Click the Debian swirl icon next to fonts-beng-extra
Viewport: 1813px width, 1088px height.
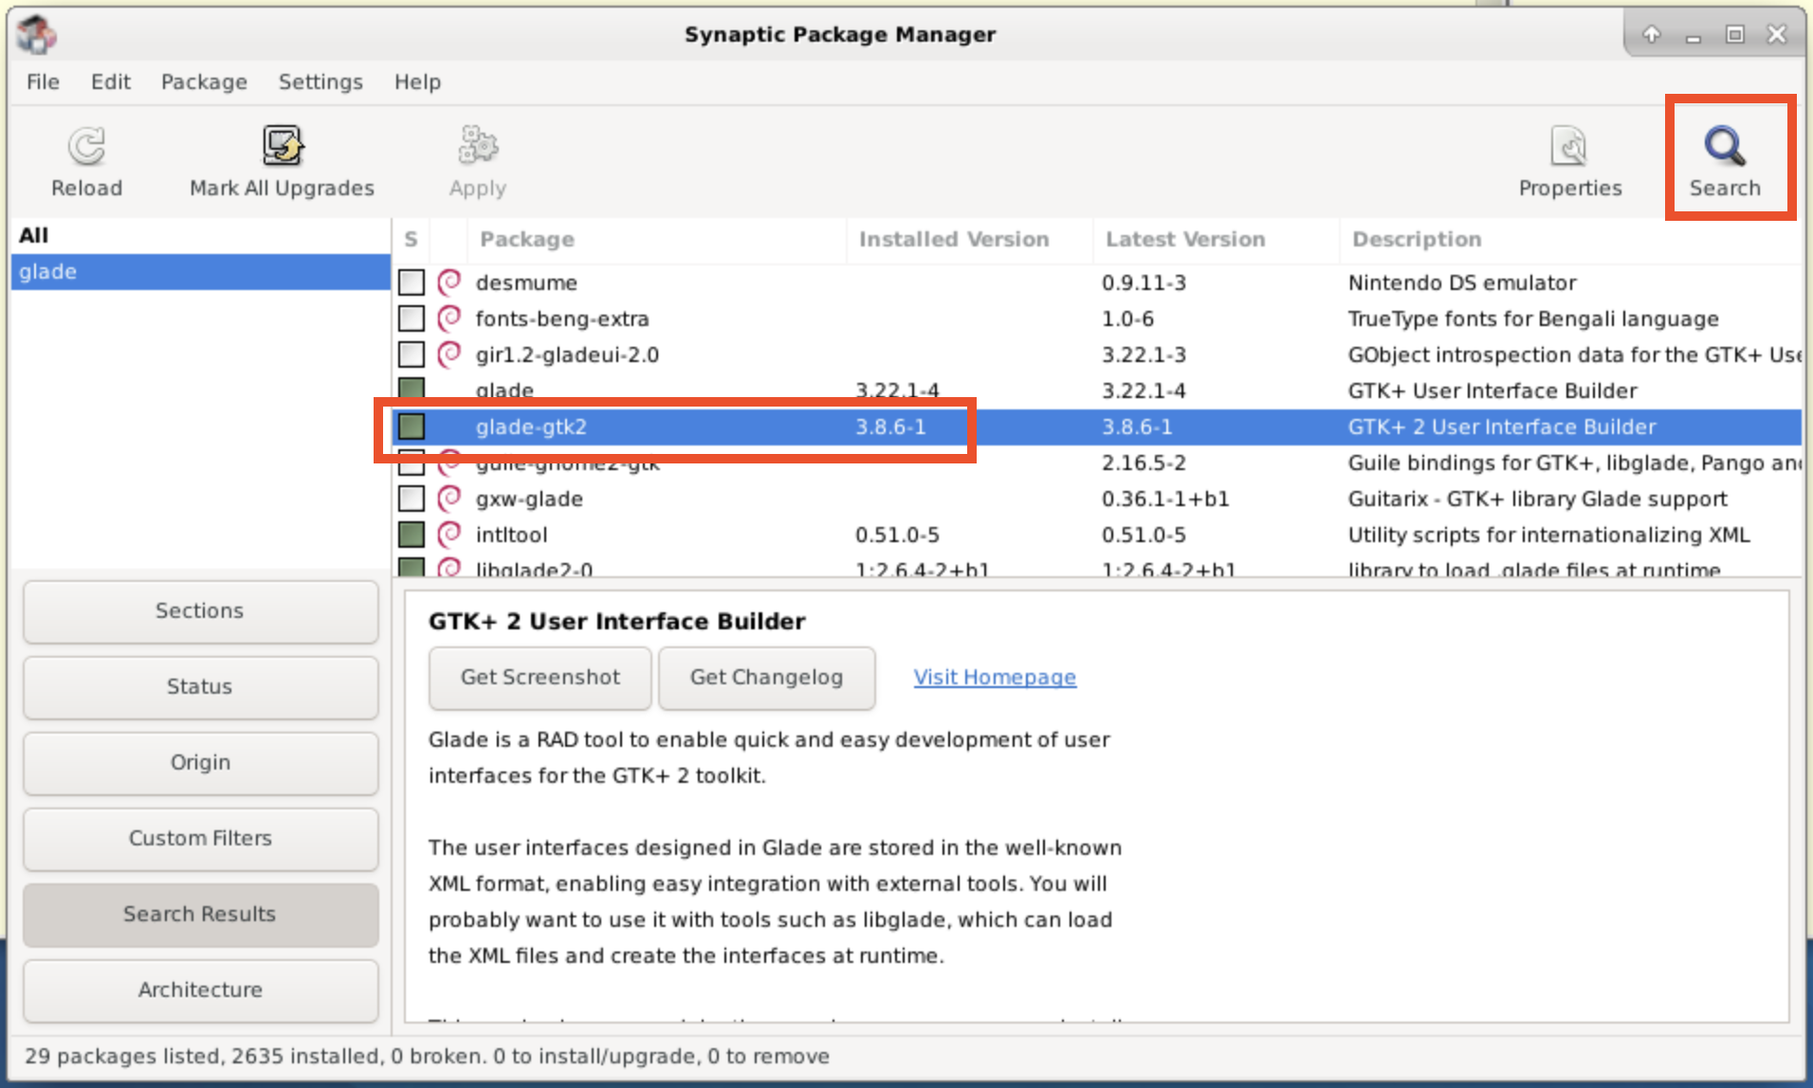(x=449, y=317)
